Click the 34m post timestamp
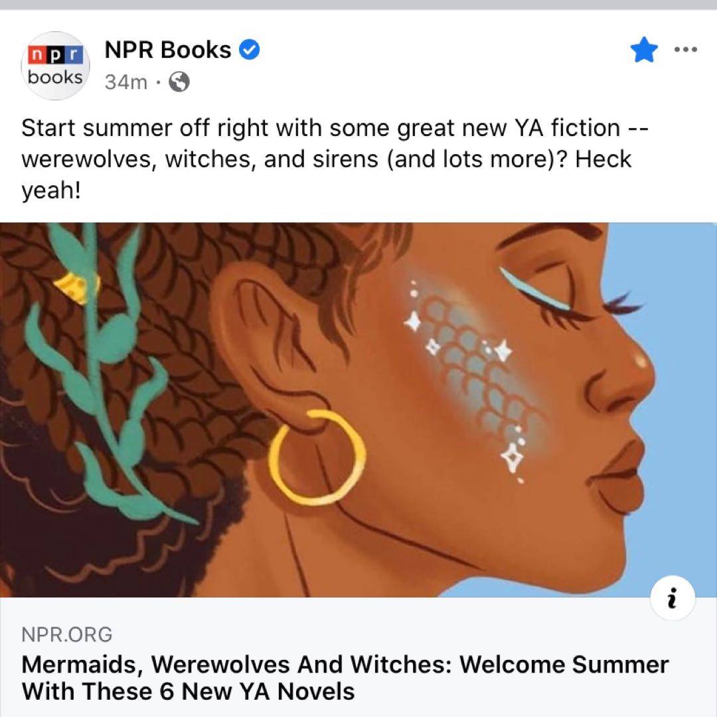Screen dimensions: 717x717 click(125, 83)
